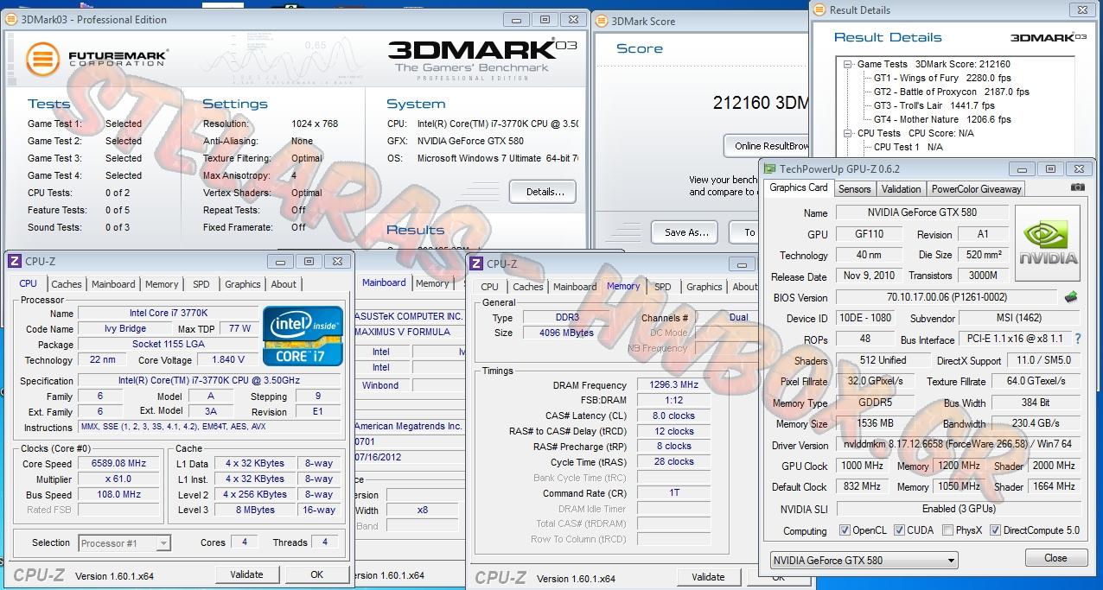The image size is (1103, 590).
Task: Click the Memory Size value 4096 MBytes
Action: [x=568, y=333]
